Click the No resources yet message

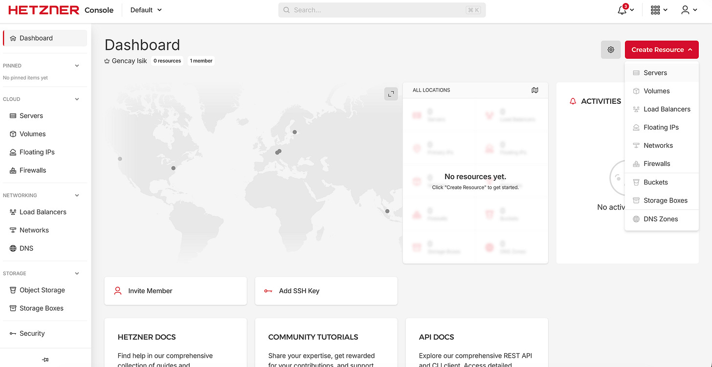coord(475,177)
